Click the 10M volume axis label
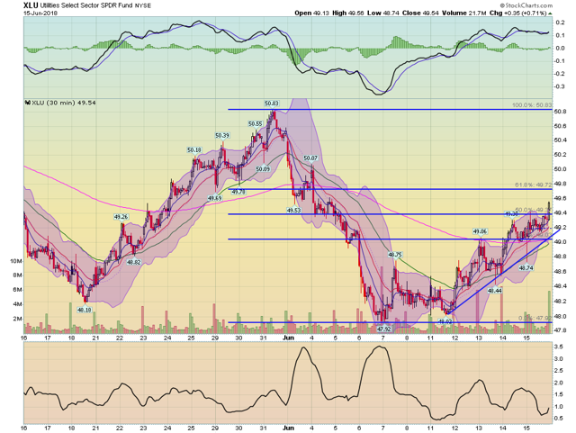Screen dimensions: 576x433 [x=16, y=261]
